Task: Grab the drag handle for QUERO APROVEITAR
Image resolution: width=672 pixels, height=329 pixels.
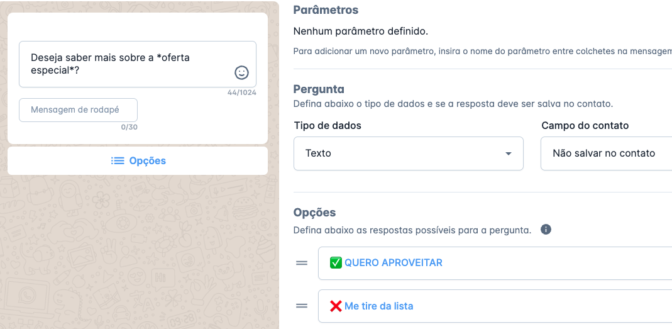Action: [302, 263]
